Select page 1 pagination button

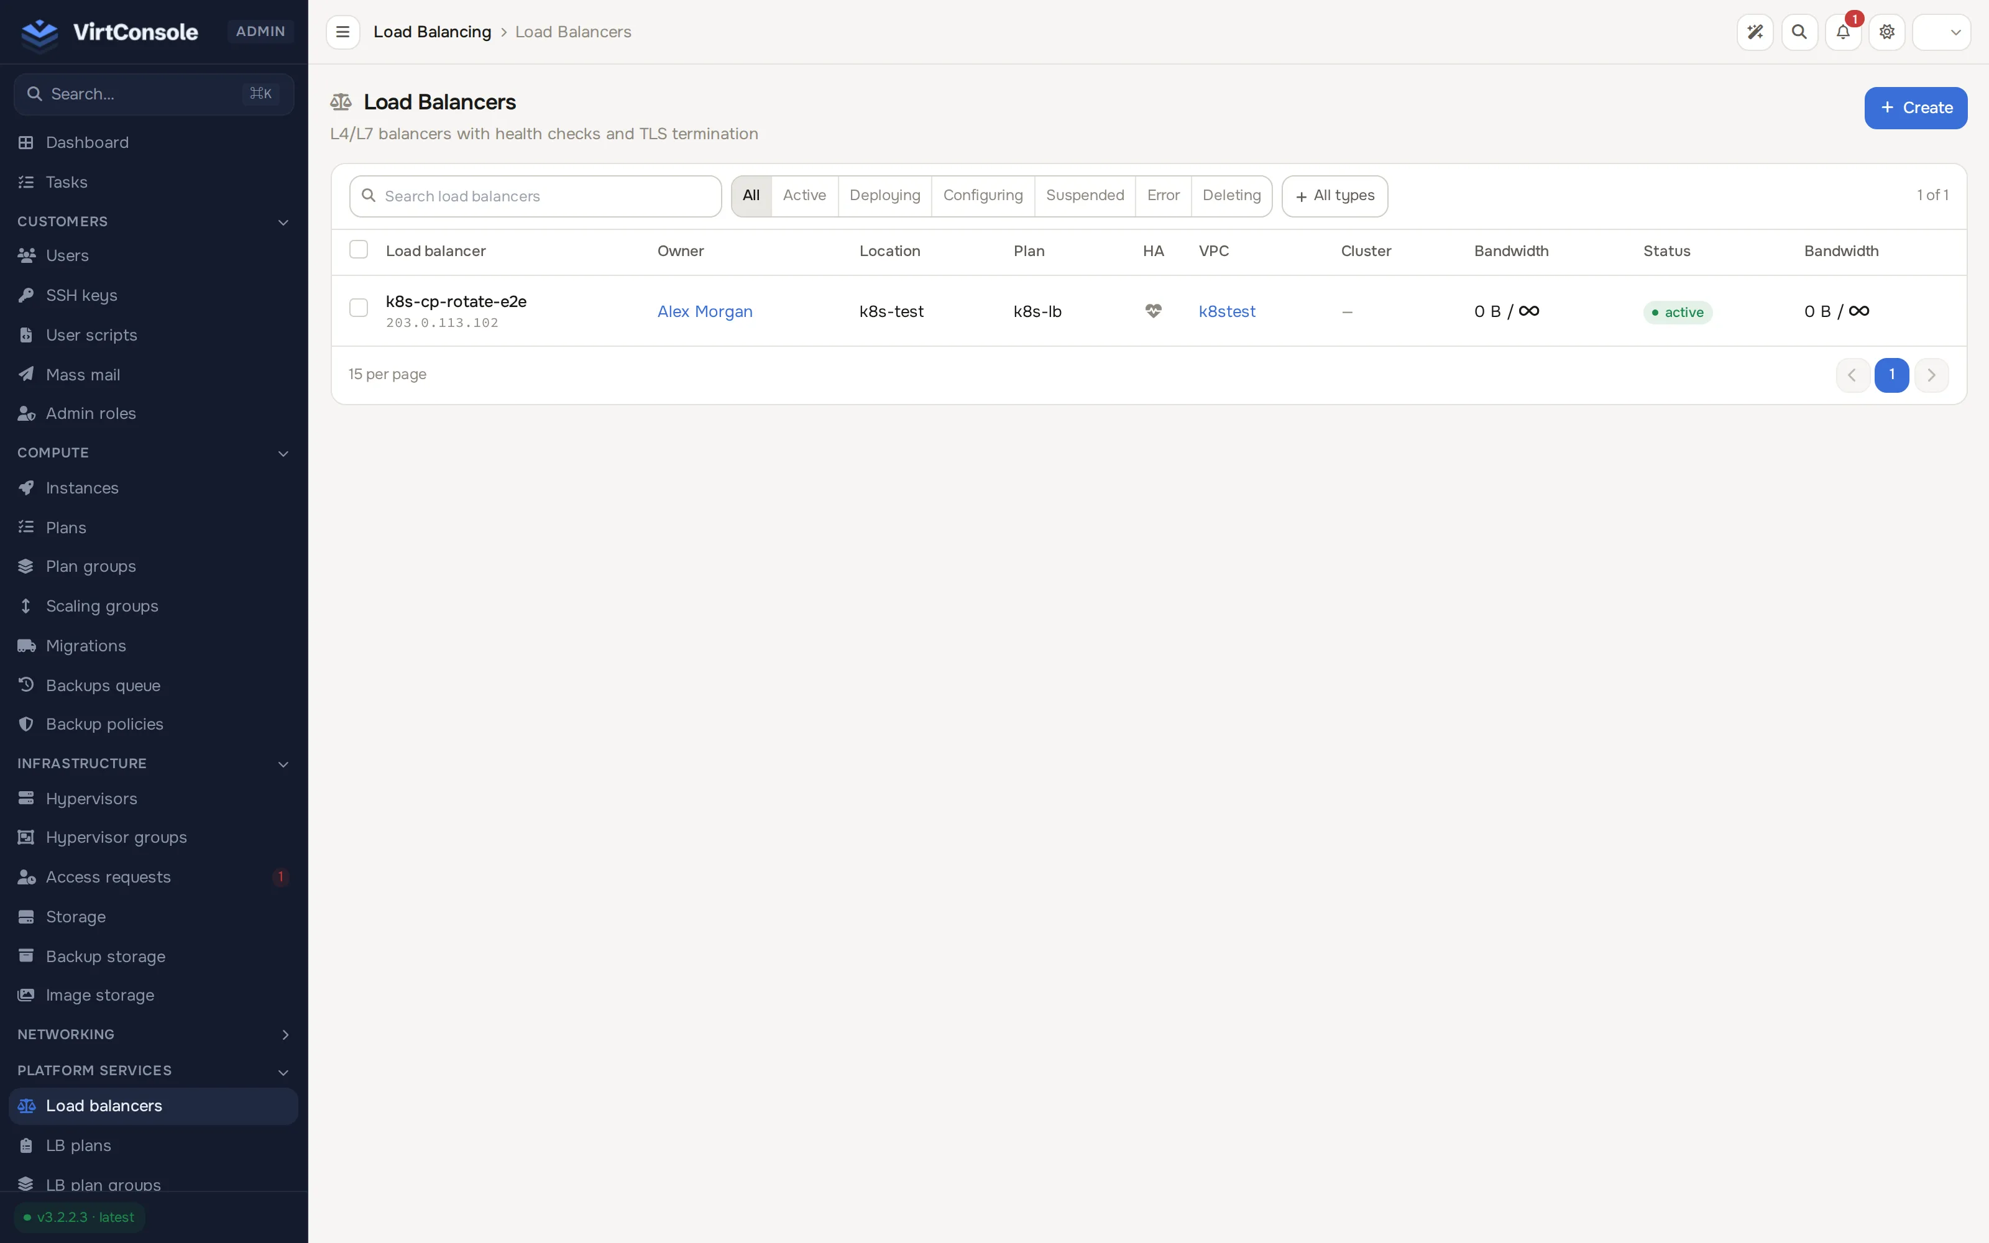click(x=1891, y=375)
